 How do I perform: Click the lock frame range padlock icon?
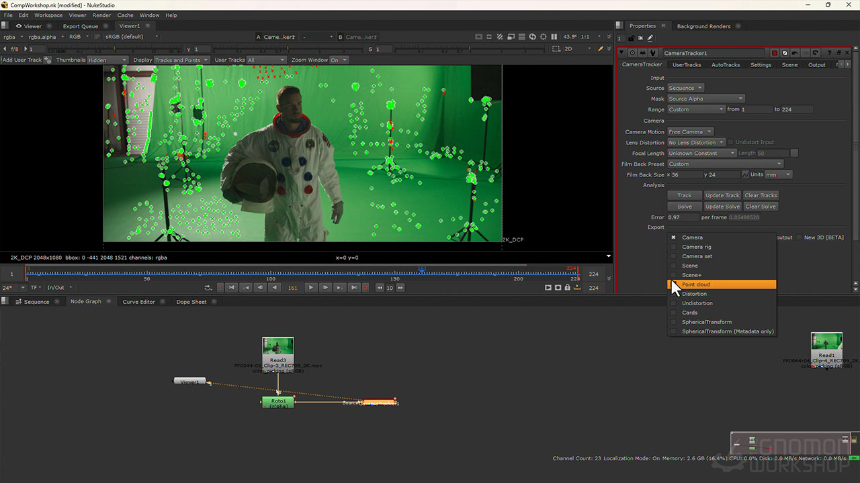click(x=568, y=287)
